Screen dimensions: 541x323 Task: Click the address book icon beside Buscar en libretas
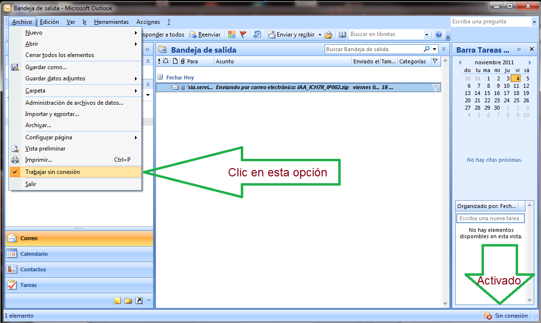(342, 35)
